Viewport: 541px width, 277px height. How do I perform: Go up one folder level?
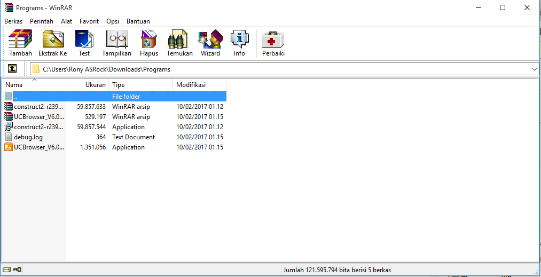click(12, 69)
